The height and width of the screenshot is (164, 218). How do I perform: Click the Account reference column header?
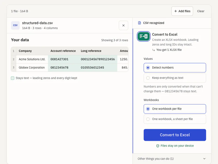click(63, 51)
